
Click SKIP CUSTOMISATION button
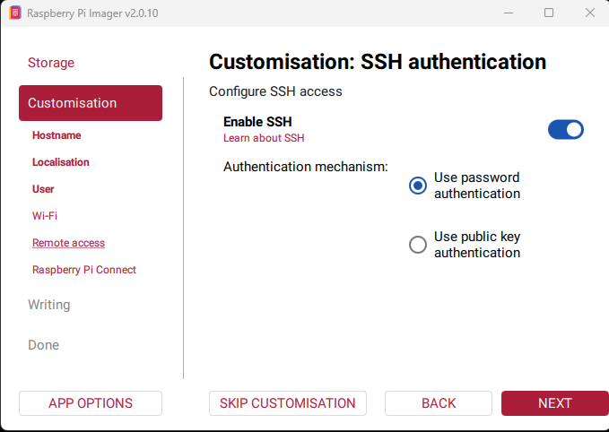pos(288,403)
